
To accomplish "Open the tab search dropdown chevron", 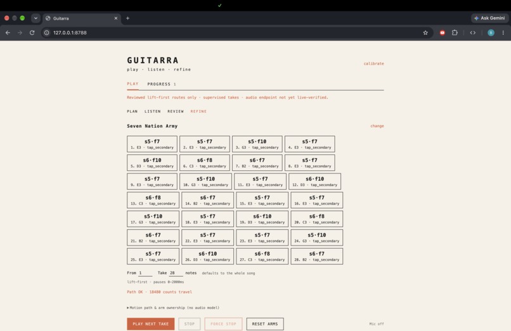I will click(x=36, y=18).
